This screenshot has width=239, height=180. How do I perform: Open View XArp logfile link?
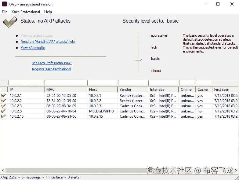[x=33, y=48]
